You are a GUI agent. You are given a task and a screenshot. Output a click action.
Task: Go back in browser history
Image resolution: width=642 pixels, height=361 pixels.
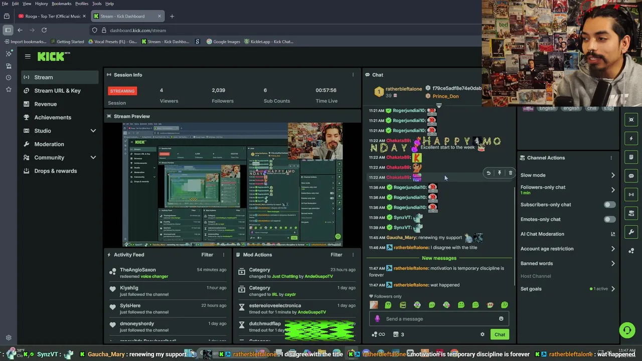[20, 30]
